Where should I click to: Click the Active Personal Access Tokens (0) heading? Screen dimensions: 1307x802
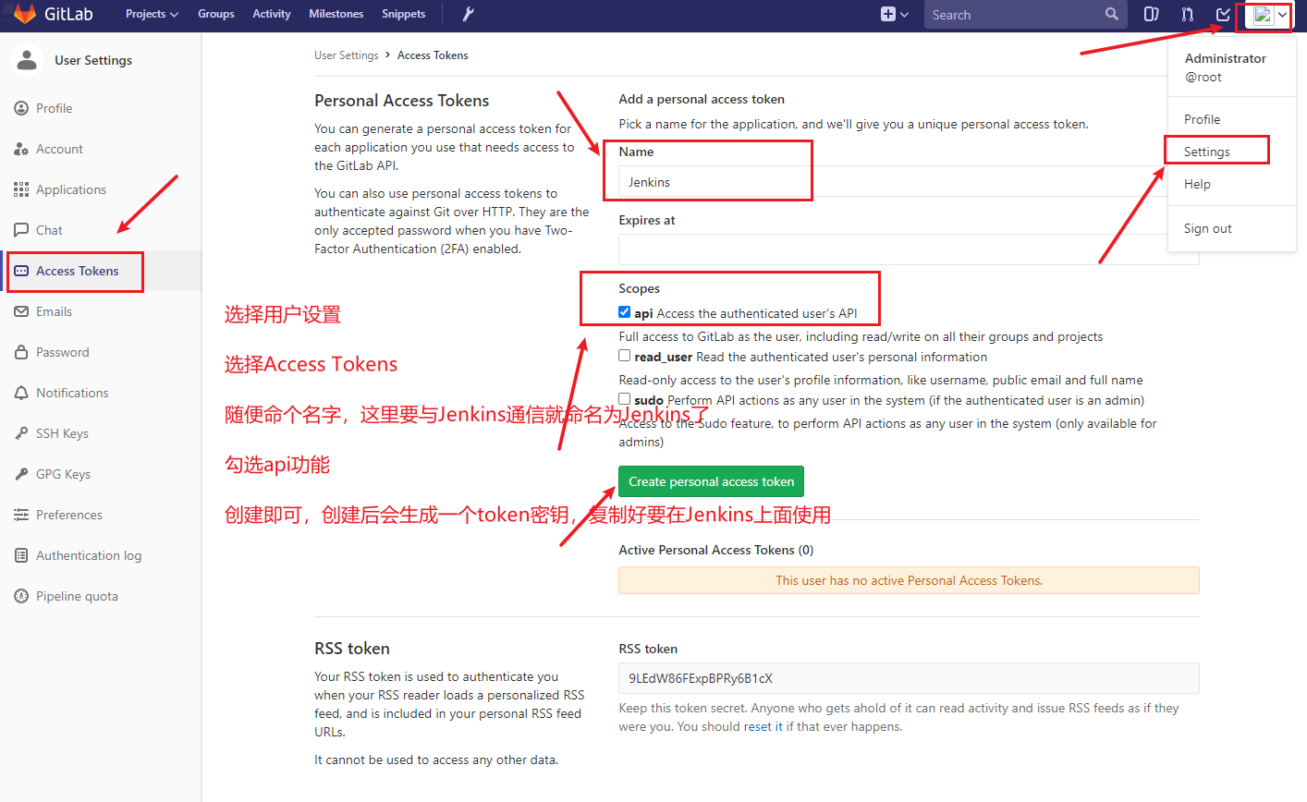point(716,550)
